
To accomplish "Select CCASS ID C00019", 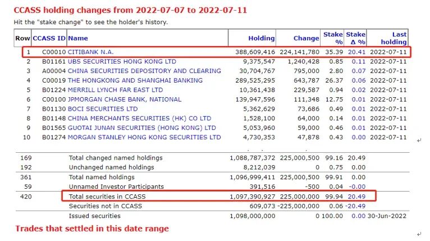I will click(54, 80).
